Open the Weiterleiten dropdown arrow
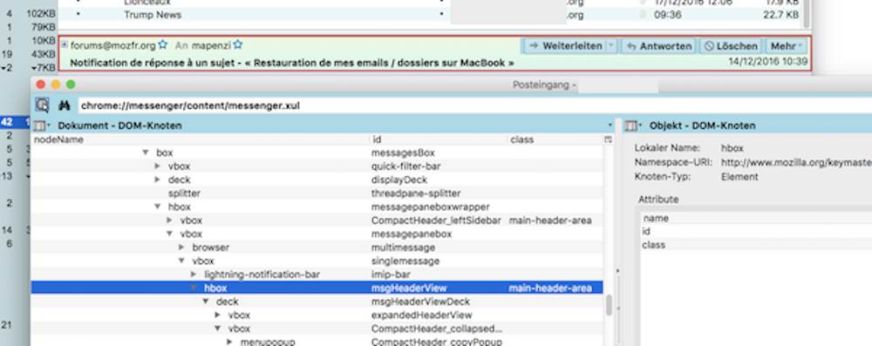 click(610, 46)
